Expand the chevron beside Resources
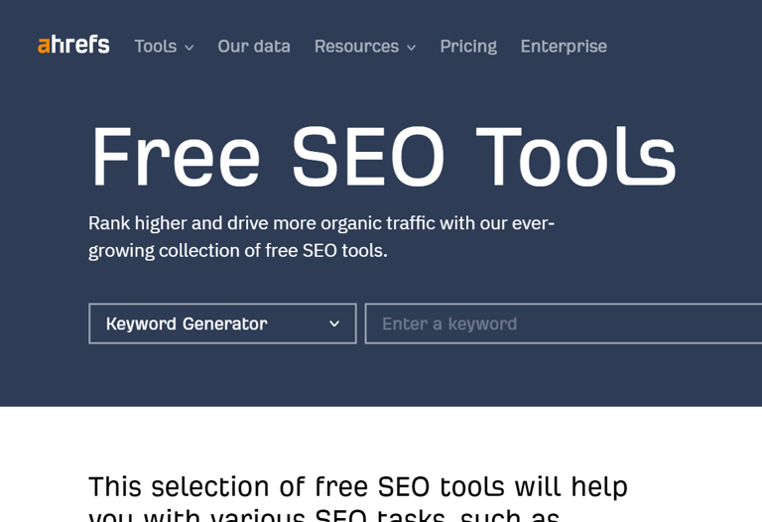The image size is (762, 522). pyautogui.click(x=411, y=48)
